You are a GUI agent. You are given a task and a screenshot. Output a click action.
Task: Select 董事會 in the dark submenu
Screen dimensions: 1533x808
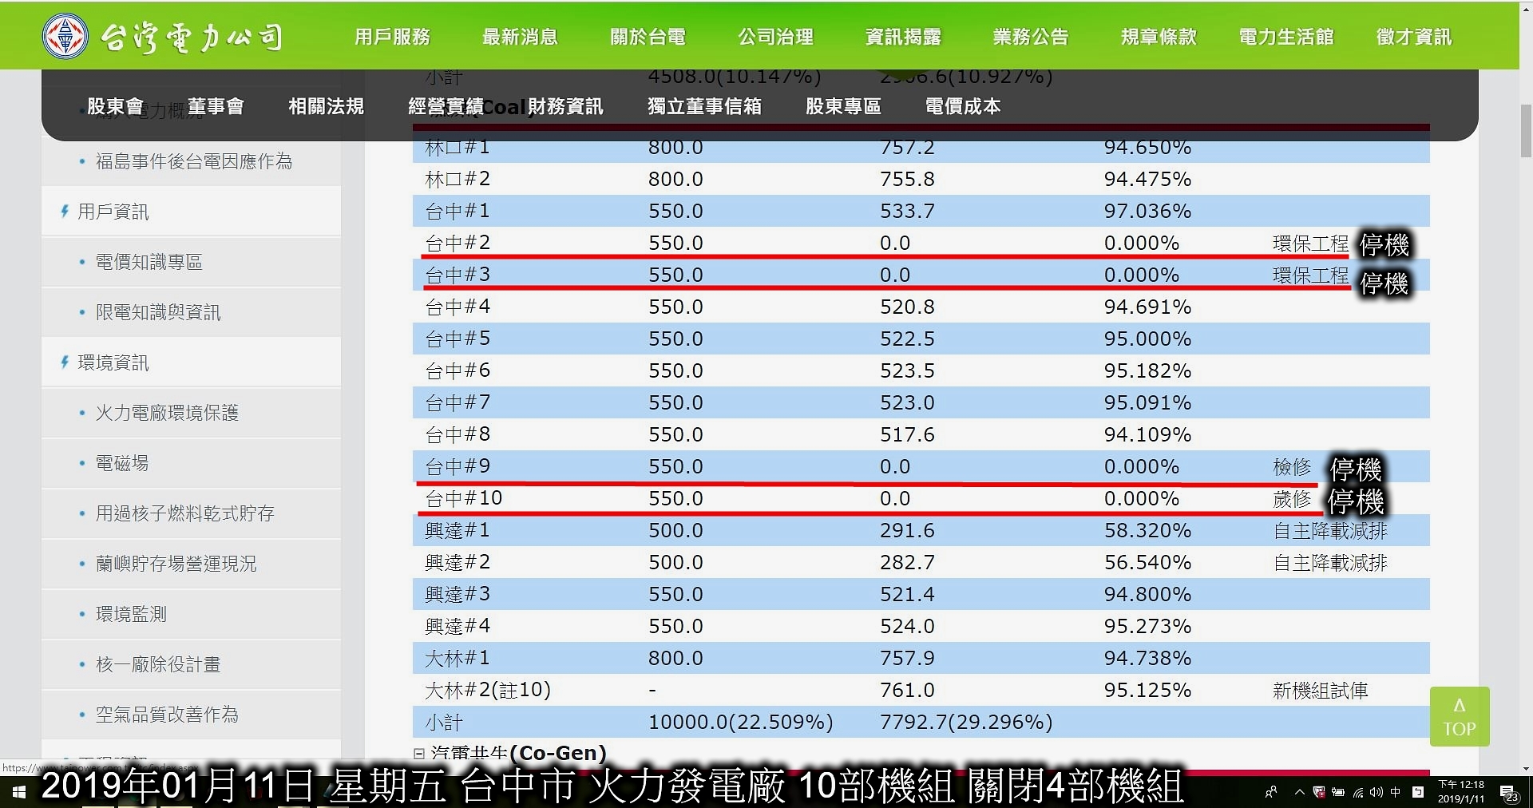216,106
